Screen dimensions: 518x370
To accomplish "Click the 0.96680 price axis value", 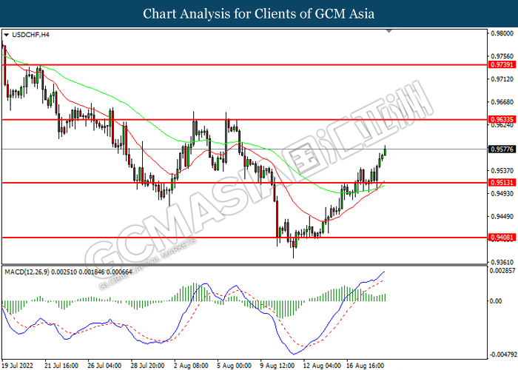I will click(x=502, y=102).
